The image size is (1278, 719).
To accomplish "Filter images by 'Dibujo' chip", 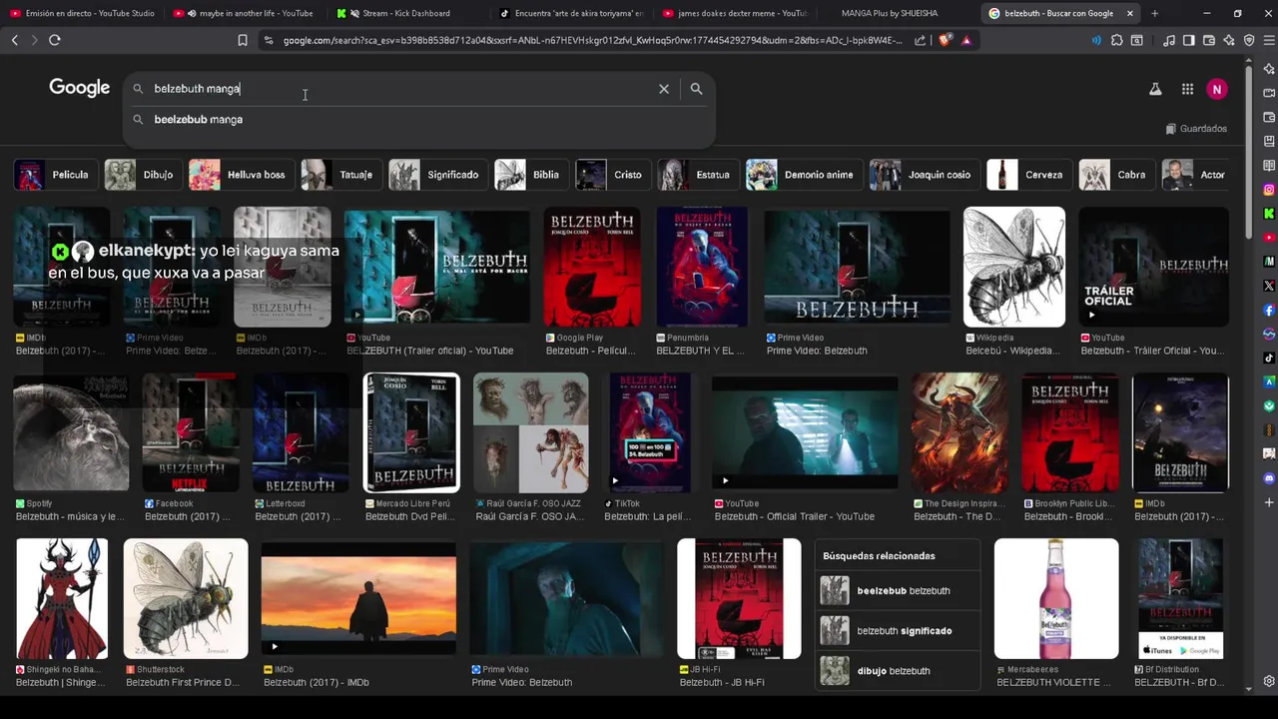I will click(x=144, y=175).
